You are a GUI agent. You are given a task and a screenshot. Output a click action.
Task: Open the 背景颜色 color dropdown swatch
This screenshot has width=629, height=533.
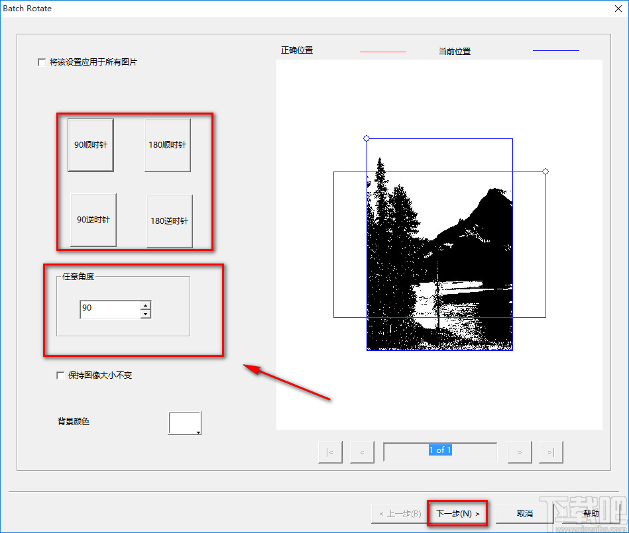[x=184, y=423]
